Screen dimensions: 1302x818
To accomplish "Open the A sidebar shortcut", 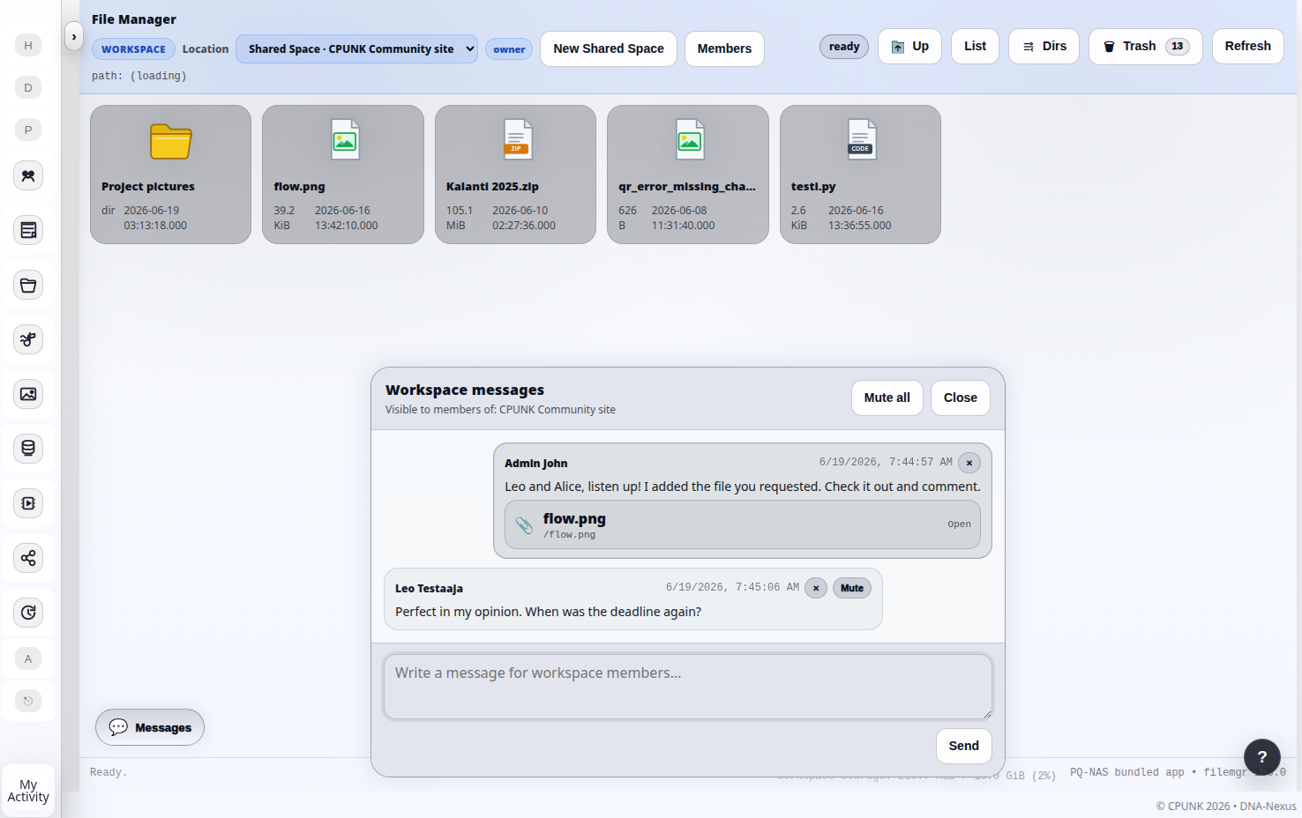I will pos(28,658).
